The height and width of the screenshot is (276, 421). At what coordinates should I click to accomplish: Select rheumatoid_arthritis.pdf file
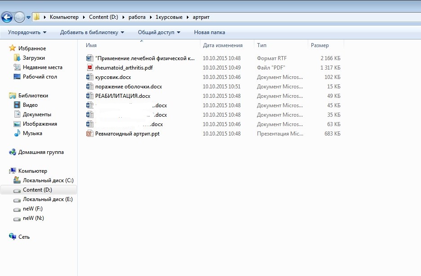point(124,68)
